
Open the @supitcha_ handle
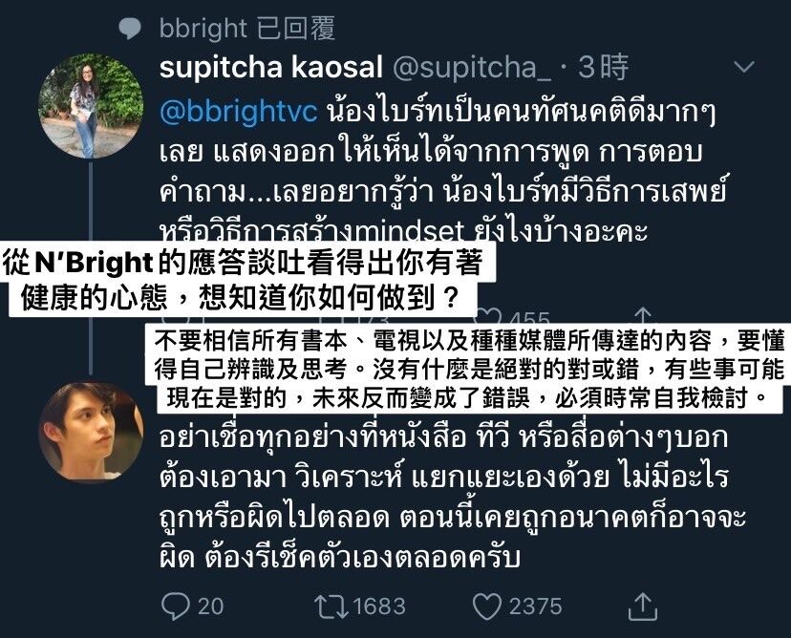(x=471, y=68)
